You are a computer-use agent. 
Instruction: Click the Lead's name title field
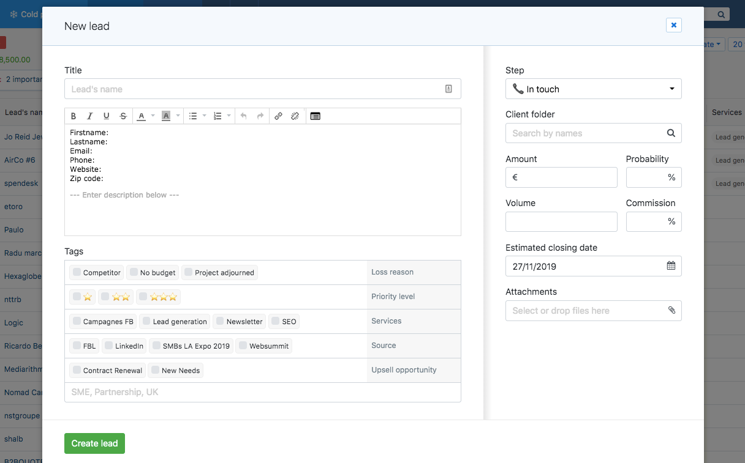pos(256,89)
